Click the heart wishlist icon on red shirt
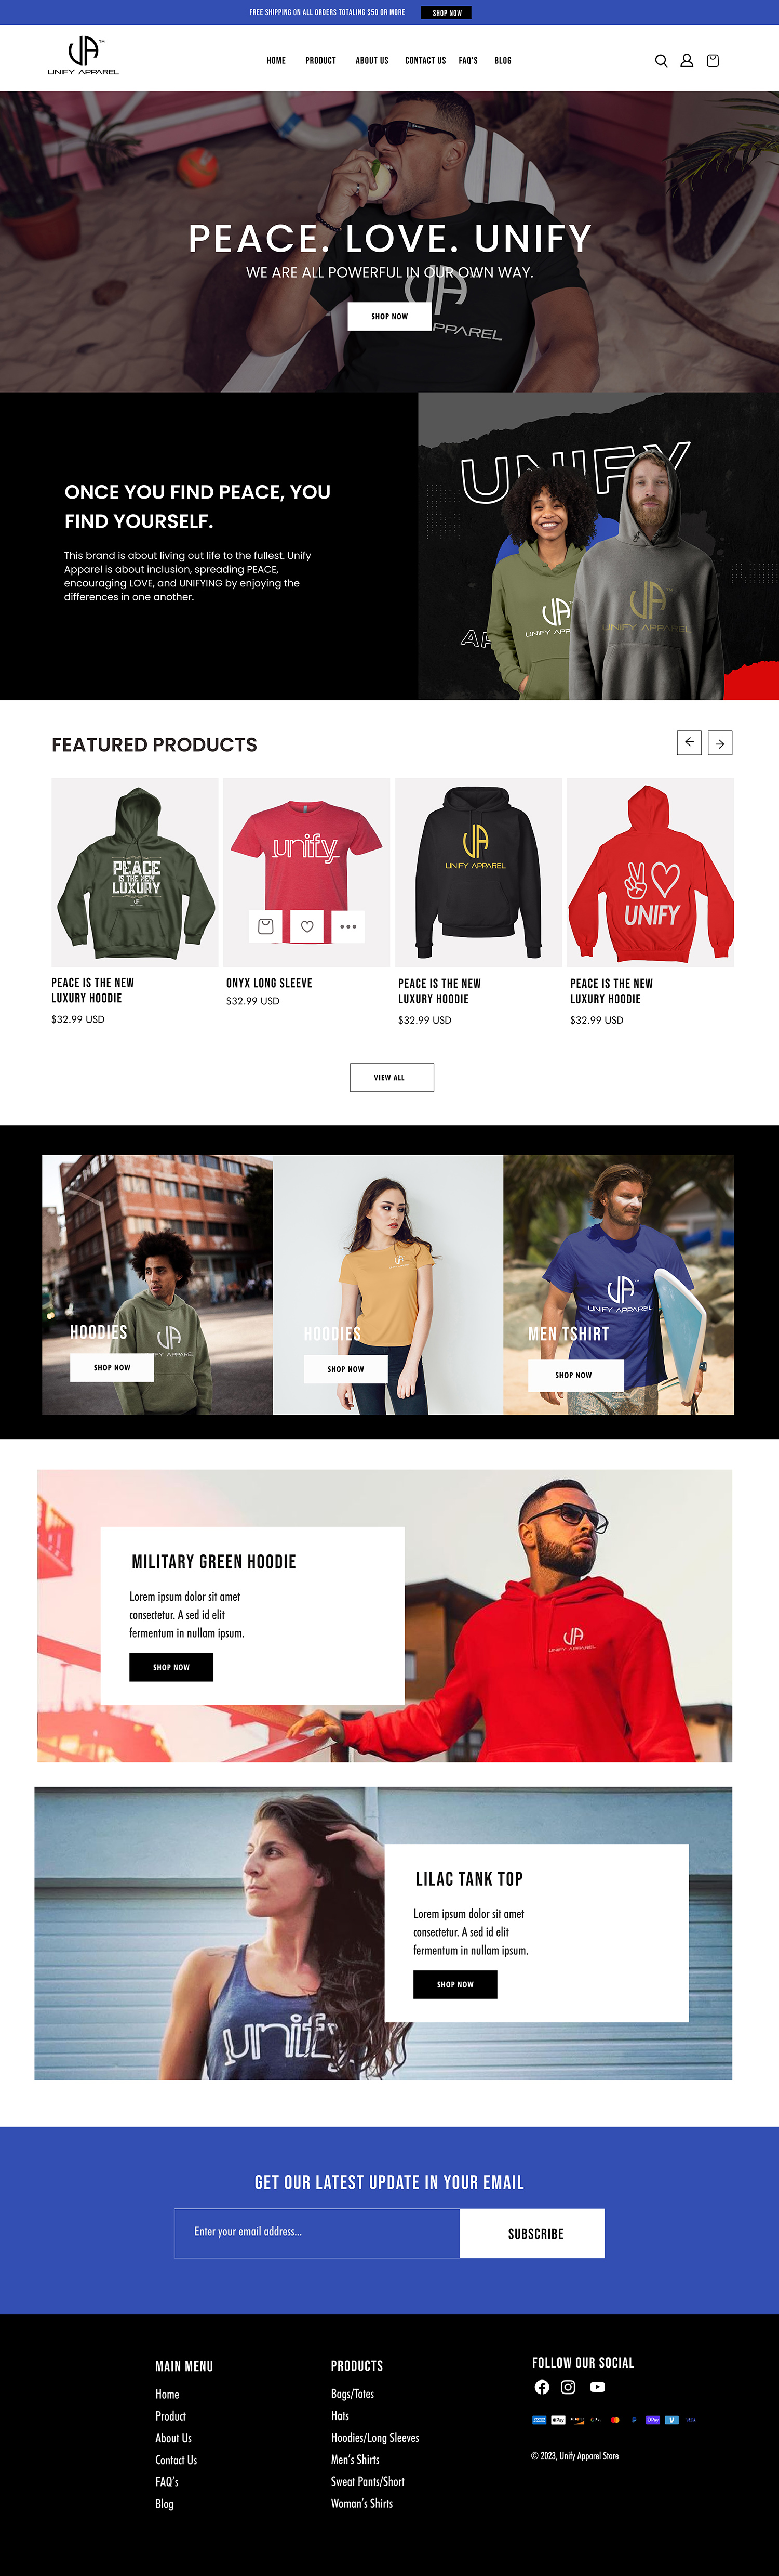Viewport: 779px width, 2576px height. coord(306,926)
